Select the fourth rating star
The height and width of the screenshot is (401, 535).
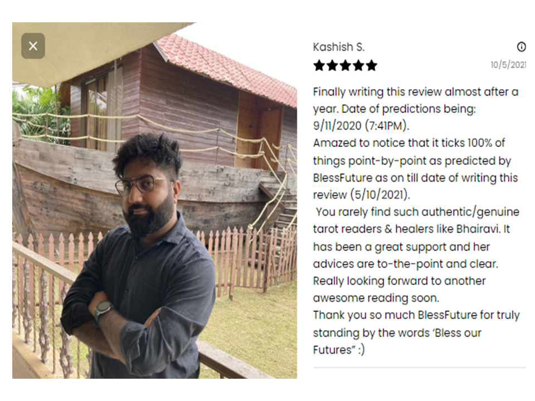click(x=358, y=65)
